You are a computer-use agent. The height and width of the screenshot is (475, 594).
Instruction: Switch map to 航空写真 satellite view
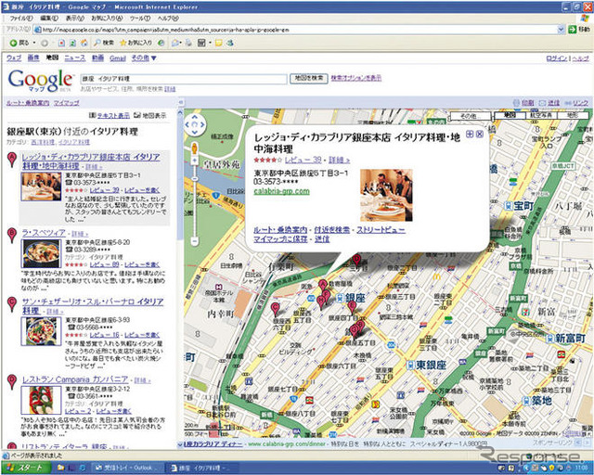(541, 115)
